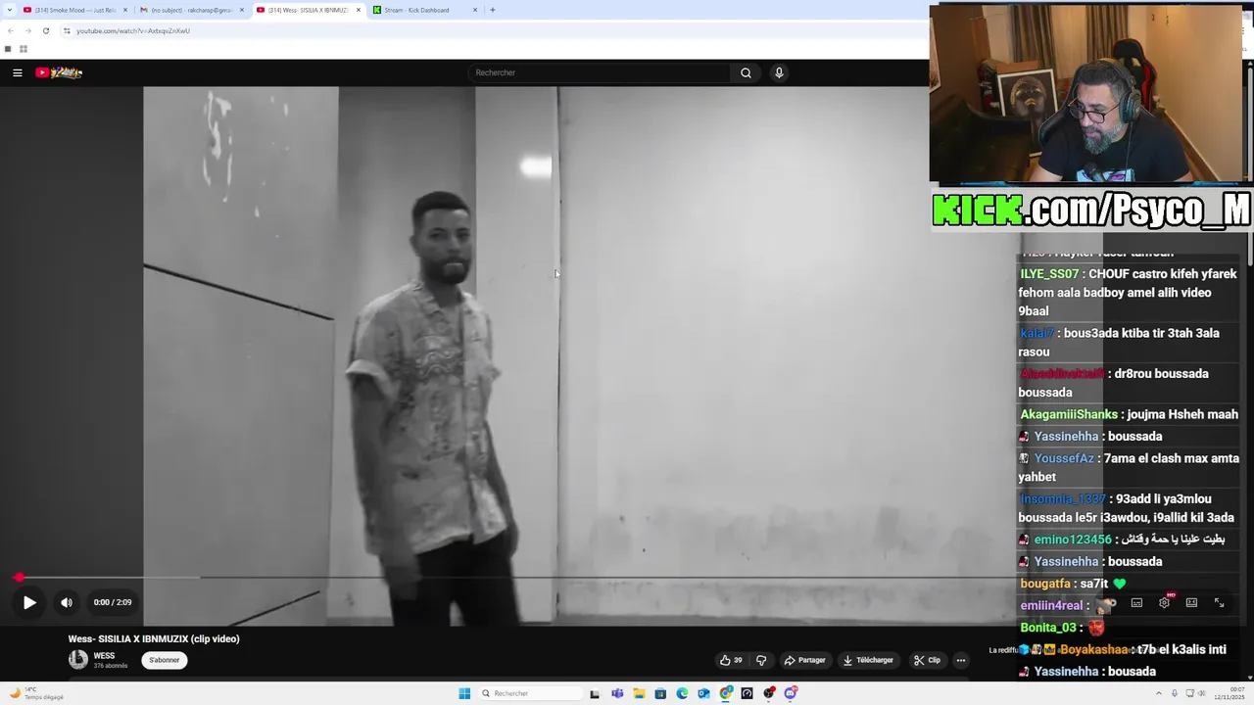Image resolution: width=1254 pixels, height=705 pixels.
Task: Subscribe with the S'abonner button
Action: (165, 660)
